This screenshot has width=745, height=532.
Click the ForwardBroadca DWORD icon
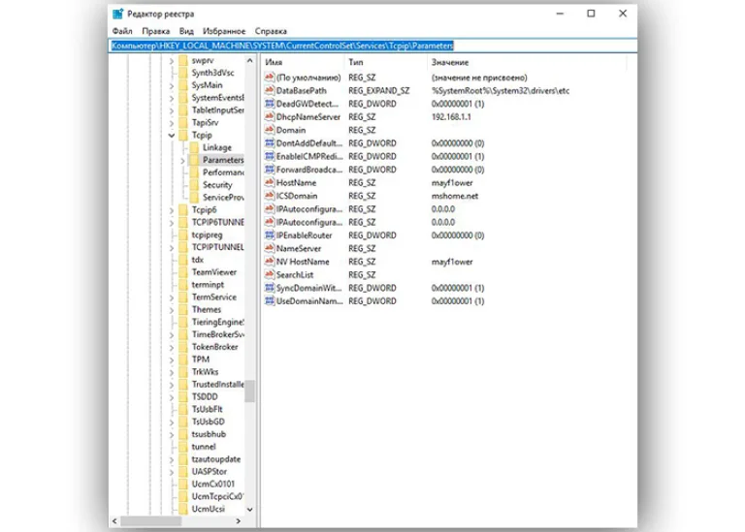click(270, 170)
